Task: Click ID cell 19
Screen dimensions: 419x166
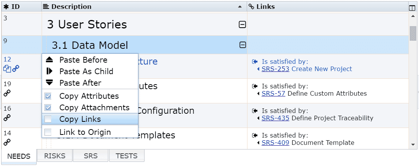Action: (22, 91)
